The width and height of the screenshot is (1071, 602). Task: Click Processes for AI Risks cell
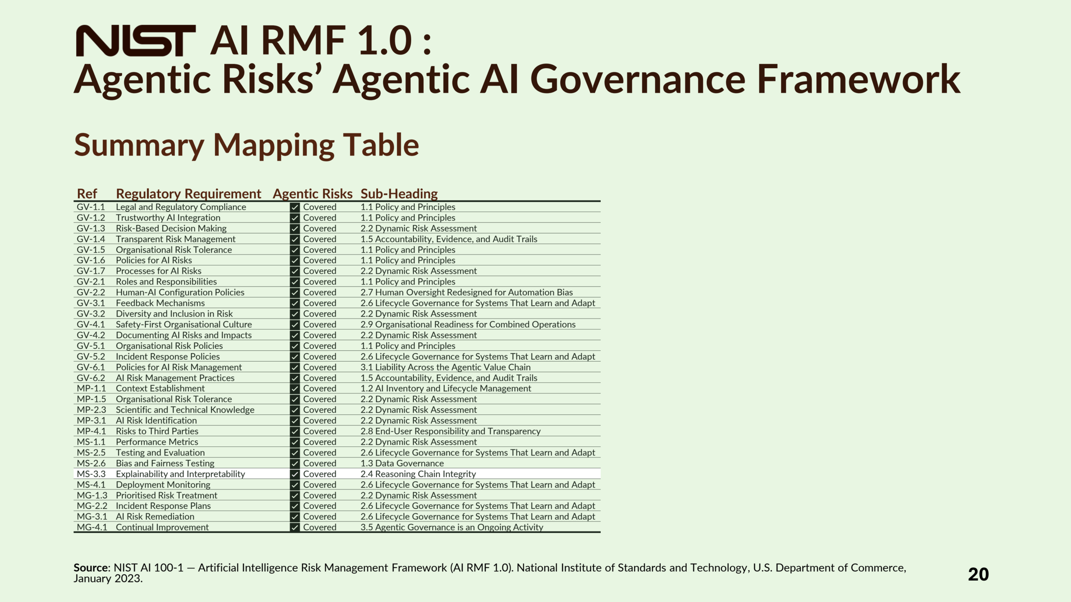159,271
